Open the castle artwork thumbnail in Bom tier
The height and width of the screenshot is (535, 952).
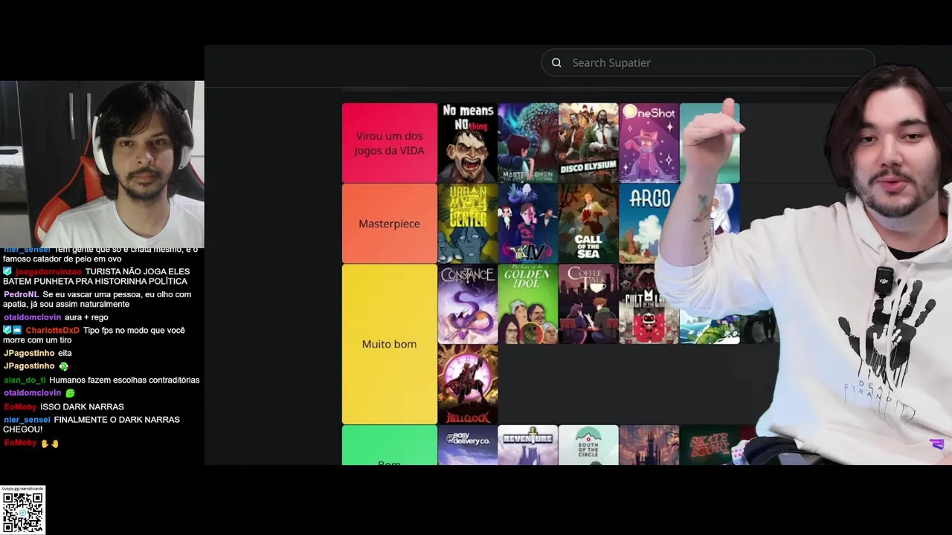point(649,445)
